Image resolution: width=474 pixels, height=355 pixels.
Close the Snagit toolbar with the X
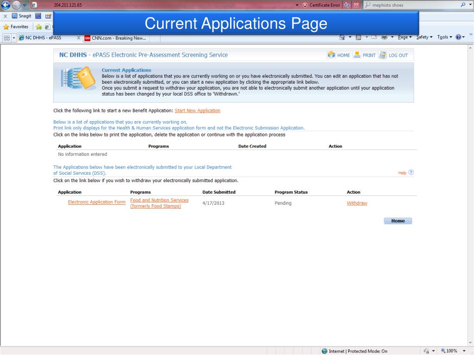pos(5,16)
